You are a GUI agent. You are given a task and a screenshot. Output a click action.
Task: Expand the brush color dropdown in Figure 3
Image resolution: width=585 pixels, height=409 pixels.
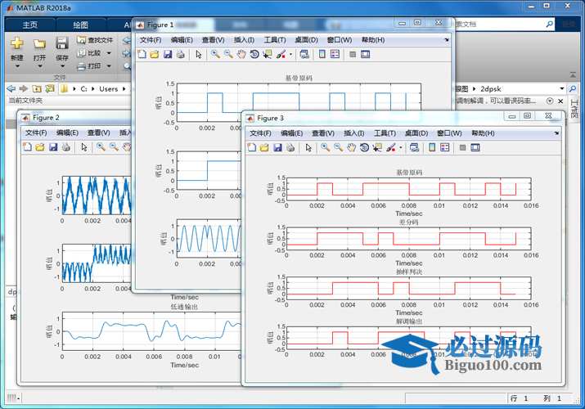(x=401, y=147)
